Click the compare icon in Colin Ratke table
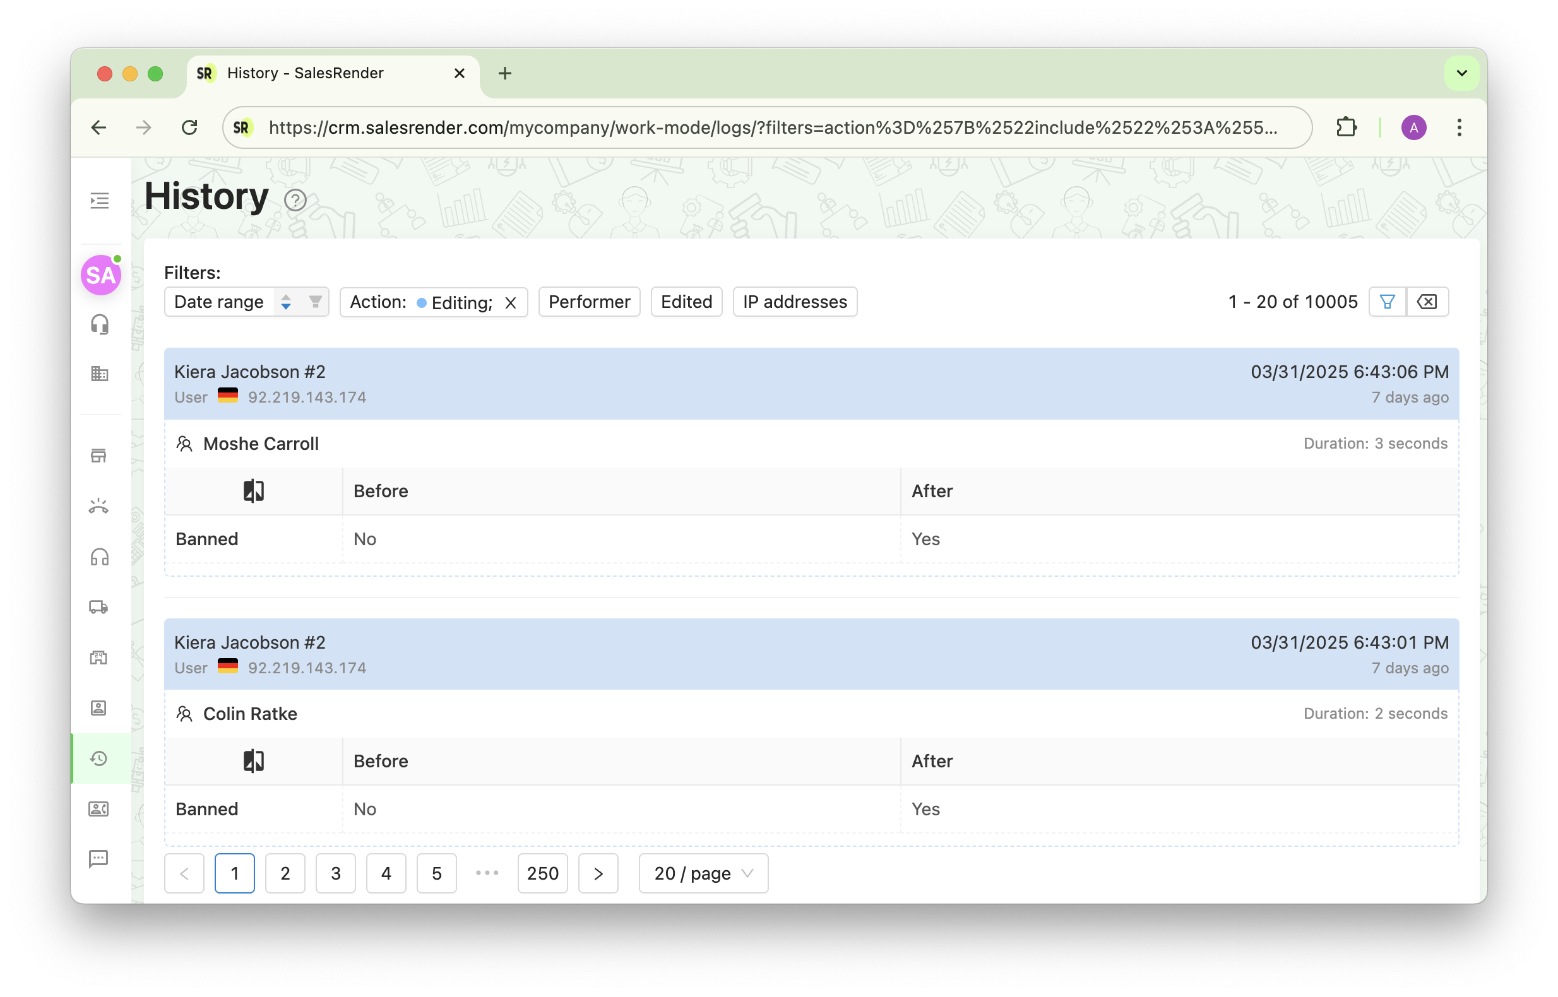Image resolution: width=1558 pixels, height=997 pixels. point(254,761)
